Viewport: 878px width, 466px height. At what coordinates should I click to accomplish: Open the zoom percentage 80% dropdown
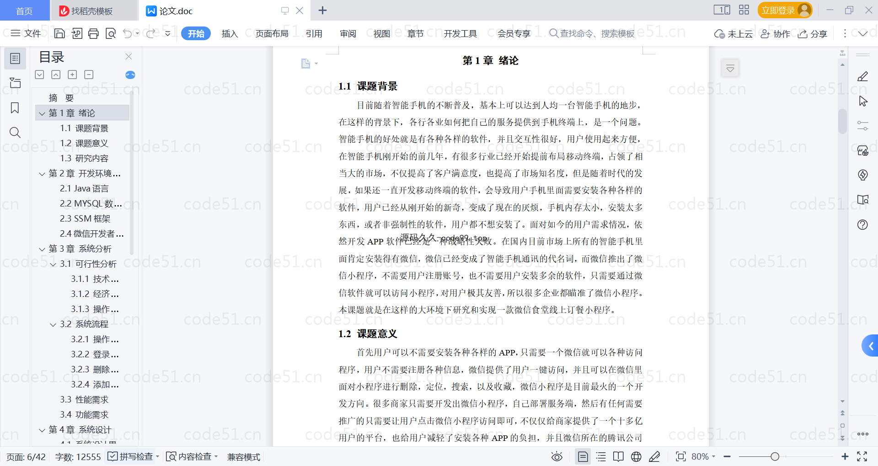pos(703,456)
